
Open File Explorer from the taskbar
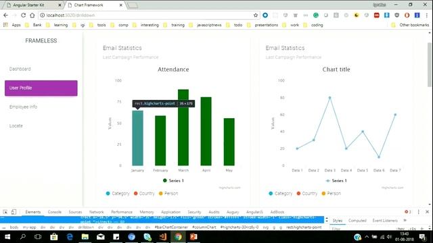click(85, 237)
